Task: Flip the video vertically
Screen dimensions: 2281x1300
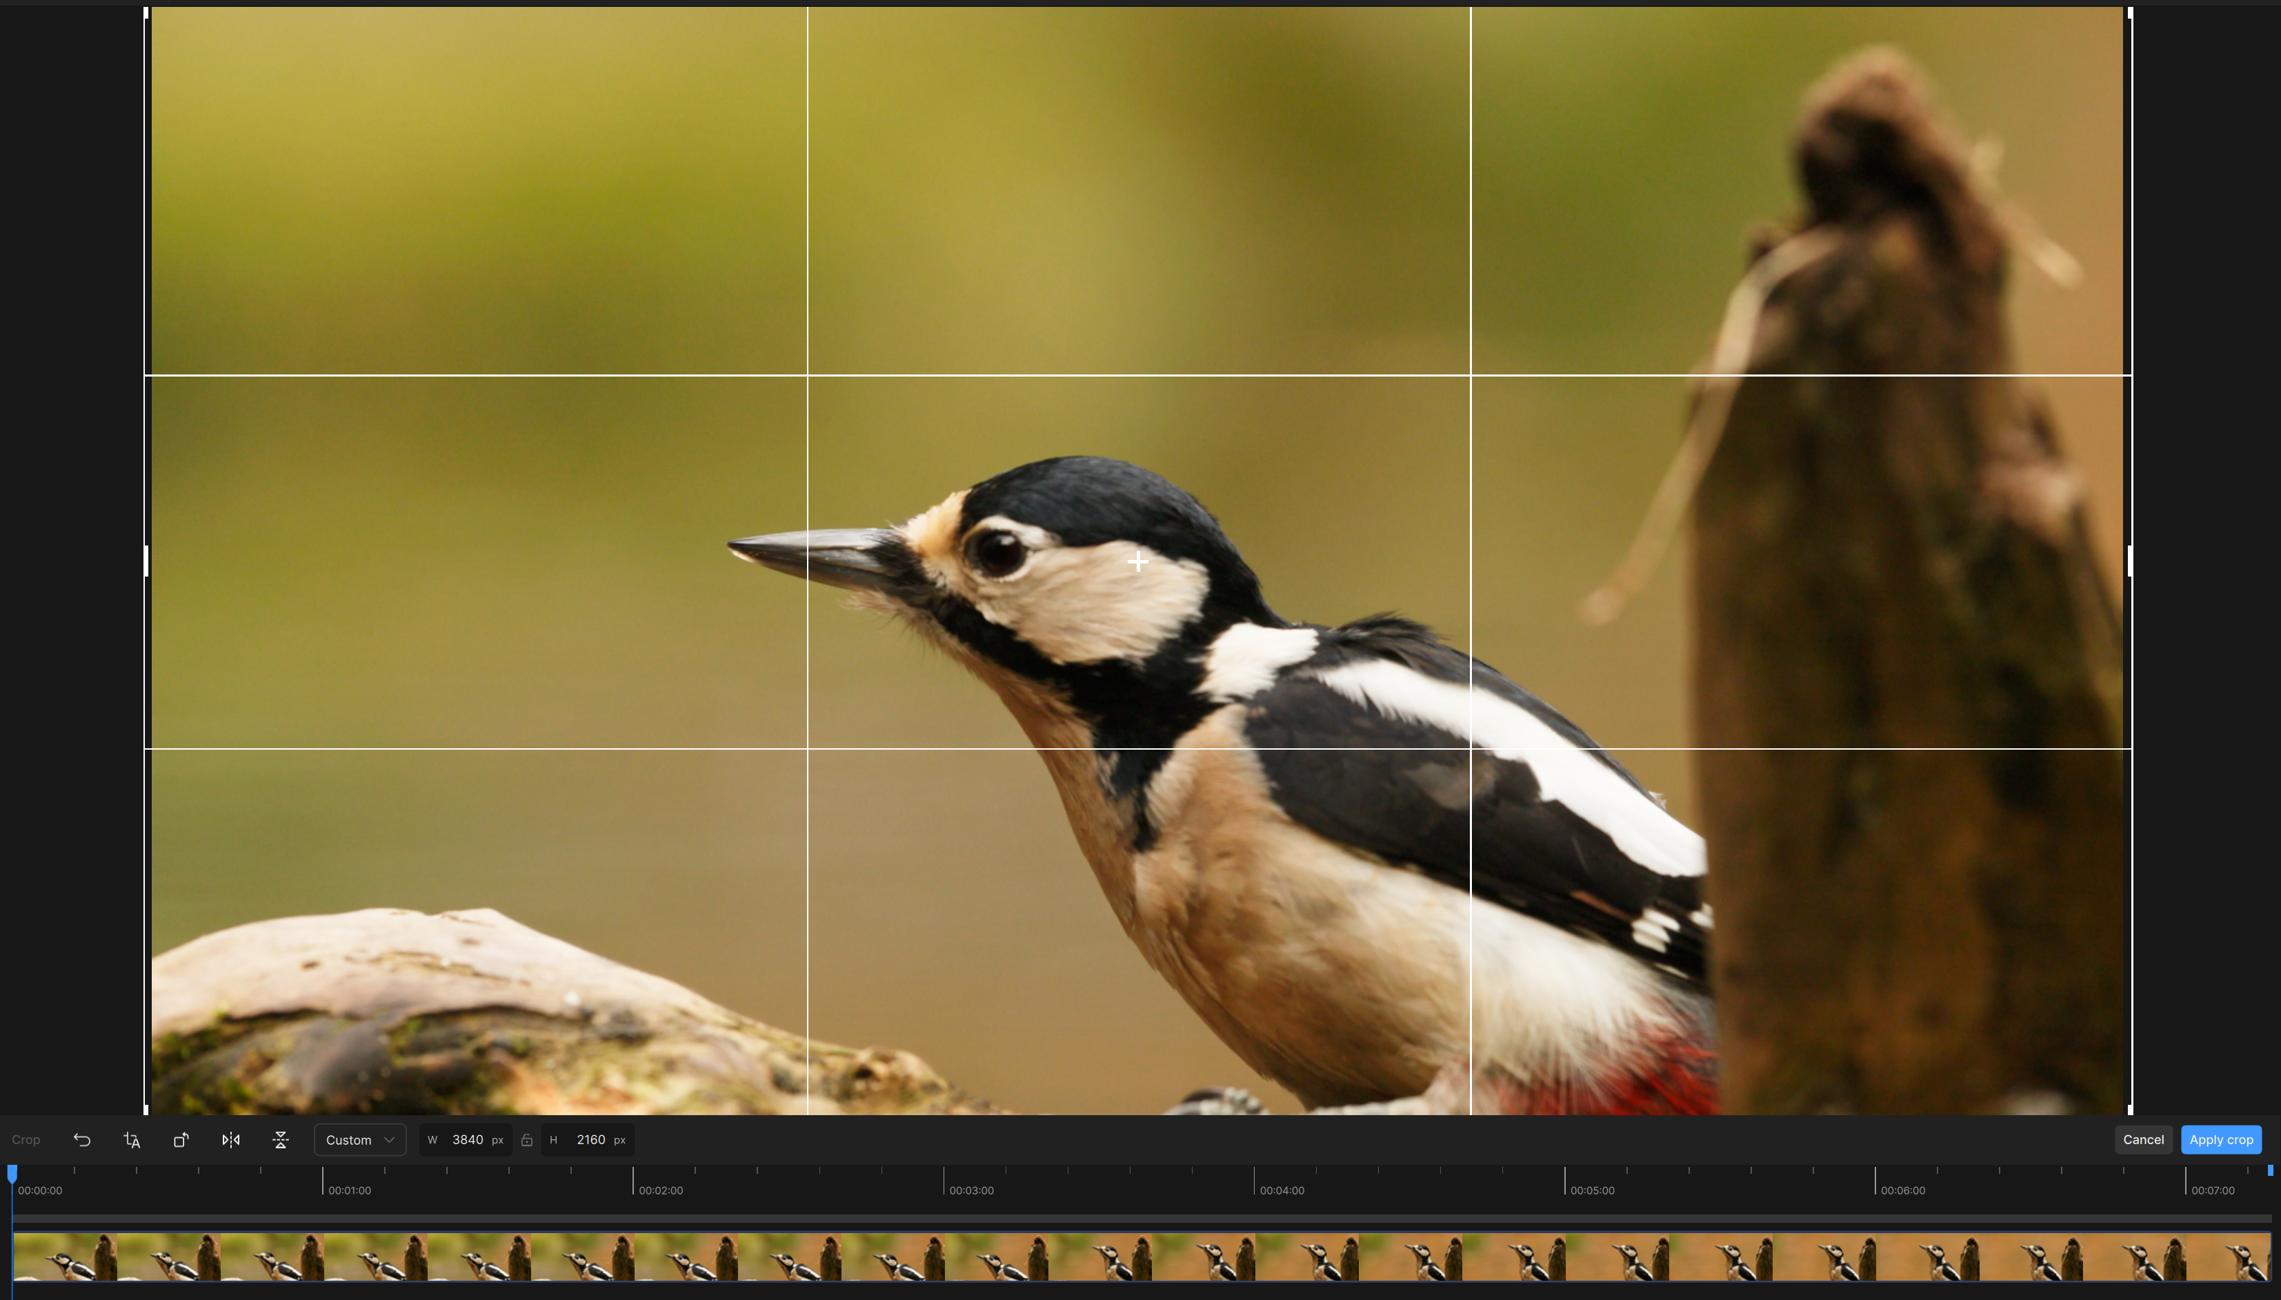Action: click(x=280, y=1140)
